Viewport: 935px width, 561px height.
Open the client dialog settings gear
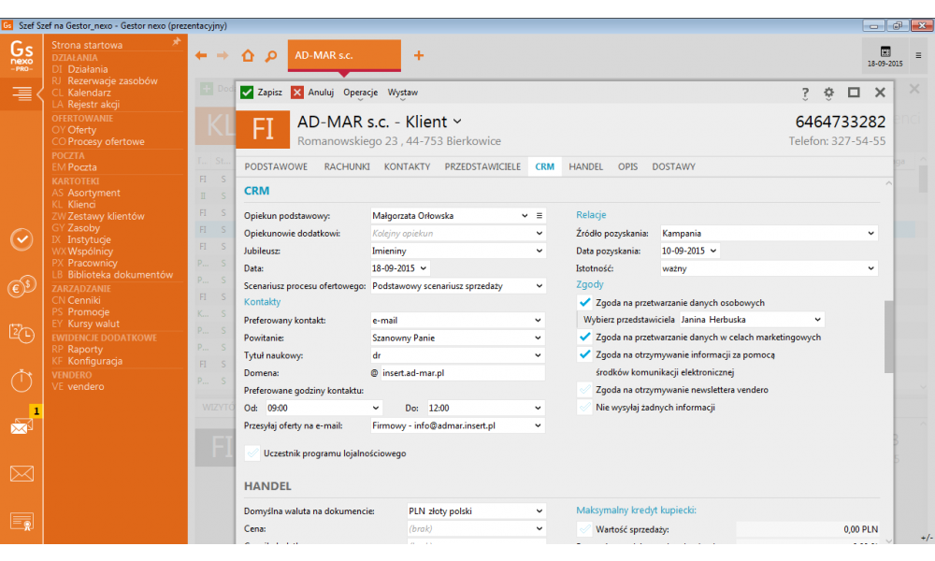click(x=828, y=93)
